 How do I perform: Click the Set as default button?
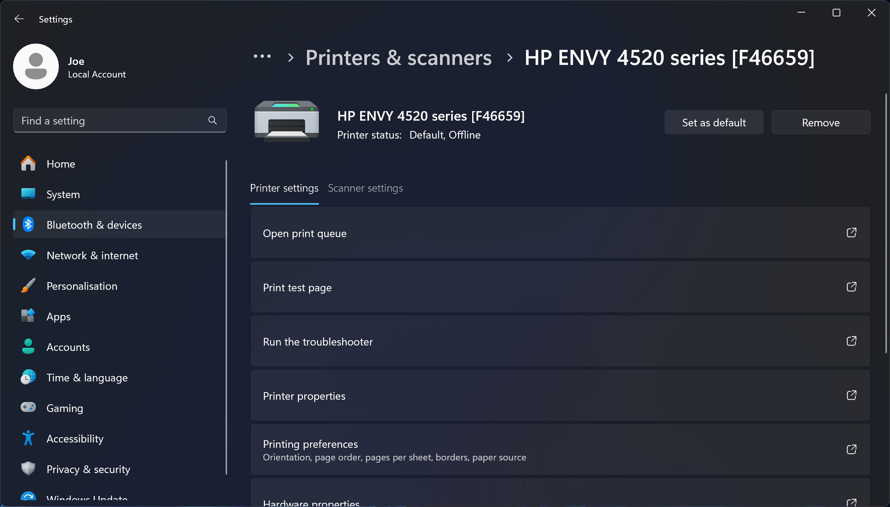coord(714,122)
